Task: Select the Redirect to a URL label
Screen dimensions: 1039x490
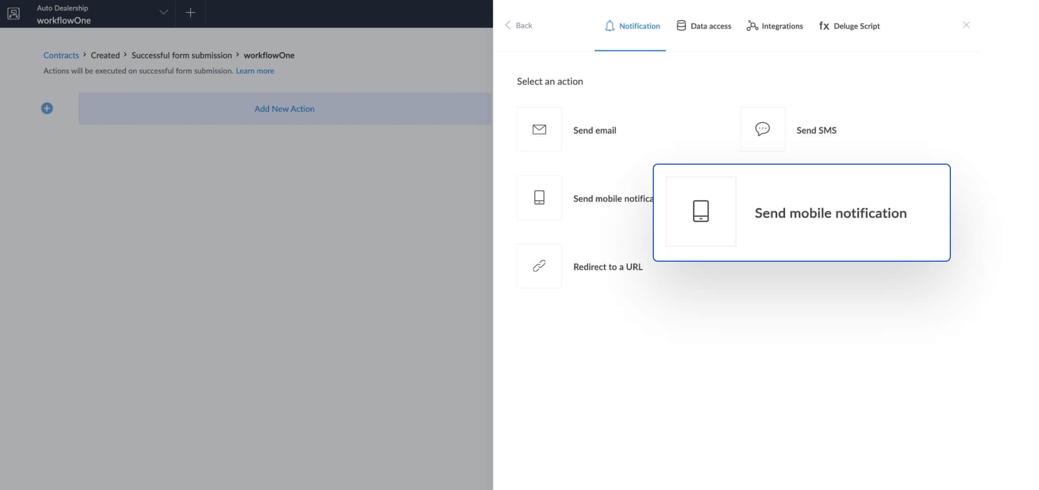Action: (x=608, y=267)
